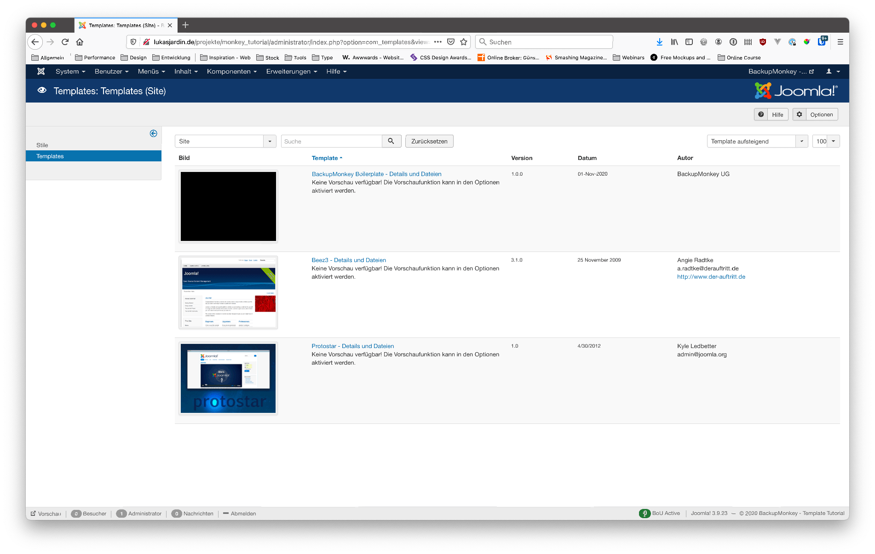Open the Hilfe menu in top bar
875x554 pixels.
(x=336, y=71)
